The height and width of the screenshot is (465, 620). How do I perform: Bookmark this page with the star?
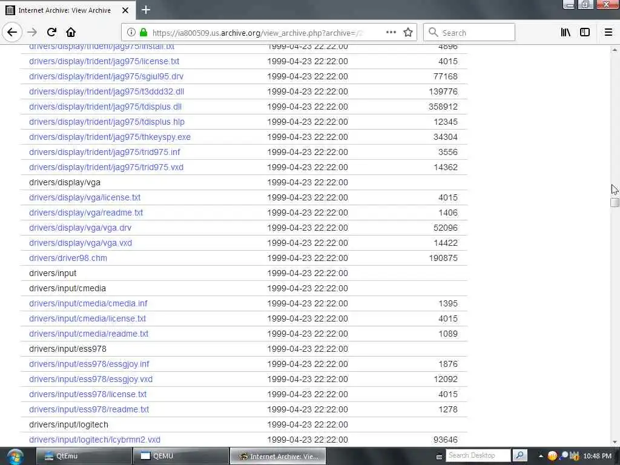click(408, 33)
